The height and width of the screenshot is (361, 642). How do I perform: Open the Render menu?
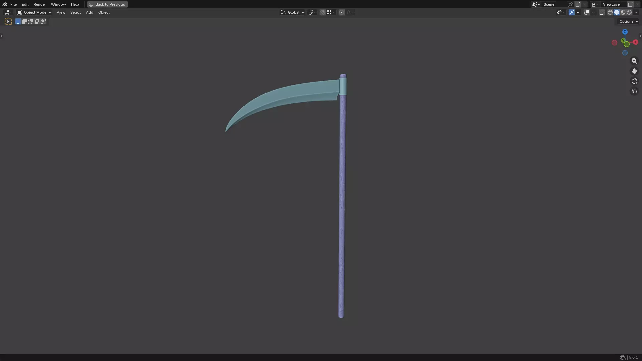(x=40, y=4)
